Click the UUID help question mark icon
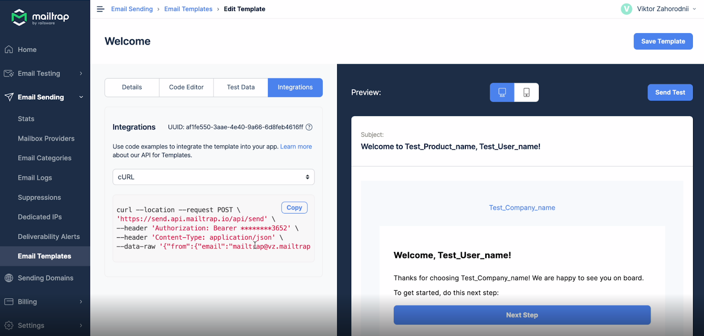The image size is (704, 336). 309,127
